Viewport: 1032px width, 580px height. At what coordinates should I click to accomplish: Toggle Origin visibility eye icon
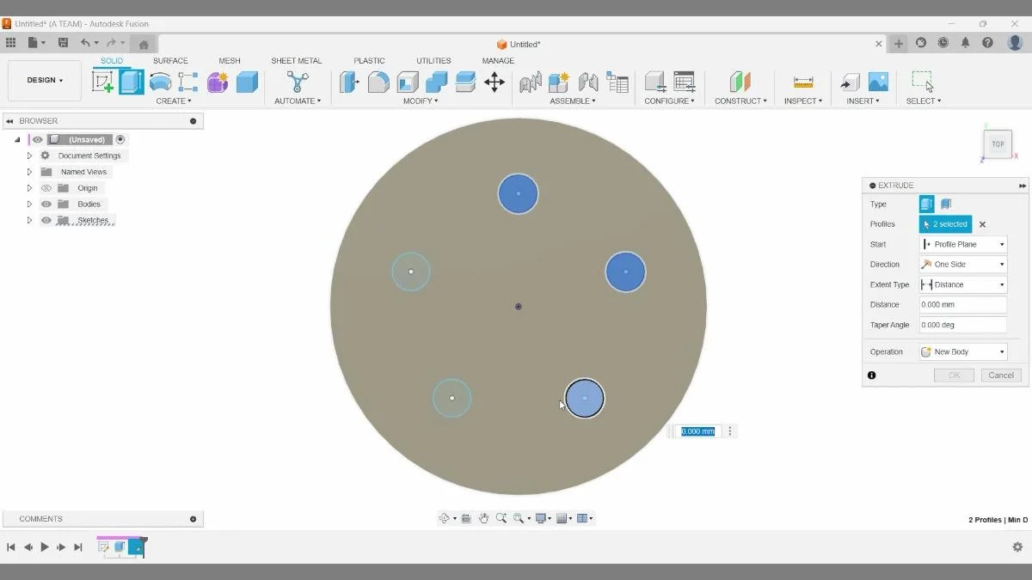pos(46,187)
